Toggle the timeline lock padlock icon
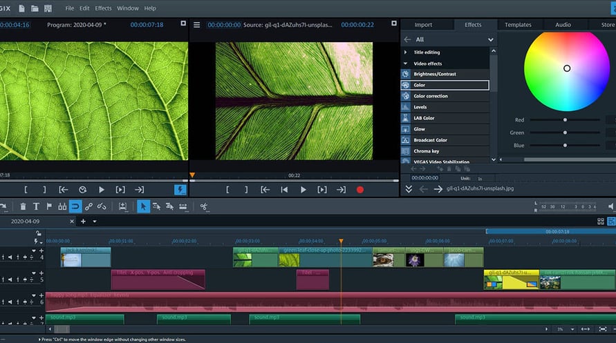 [38, 233]
